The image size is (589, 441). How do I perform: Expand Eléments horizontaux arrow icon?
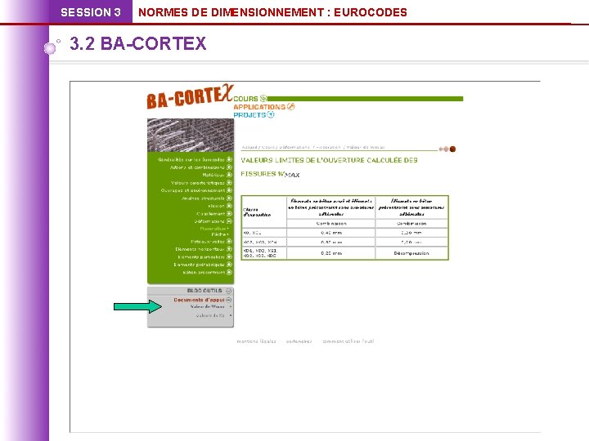229,249
